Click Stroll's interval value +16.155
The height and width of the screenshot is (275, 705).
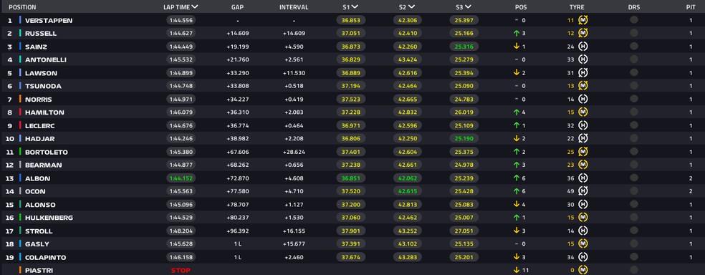[294, 231]
